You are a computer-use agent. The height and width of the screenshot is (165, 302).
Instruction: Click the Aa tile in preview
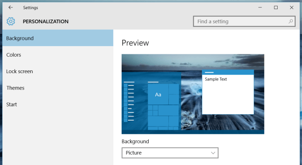pos(158,95)
